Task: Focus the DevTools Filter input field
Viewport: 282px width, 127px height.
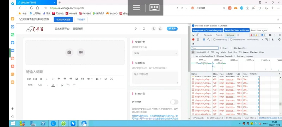Action: [x=205, y=48]
